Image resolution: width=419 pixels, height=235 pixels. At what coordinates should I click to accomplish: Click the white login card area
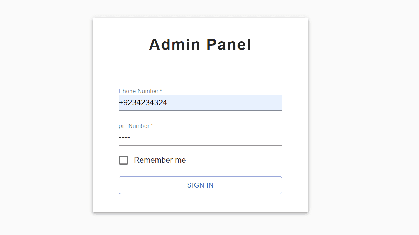200,68
